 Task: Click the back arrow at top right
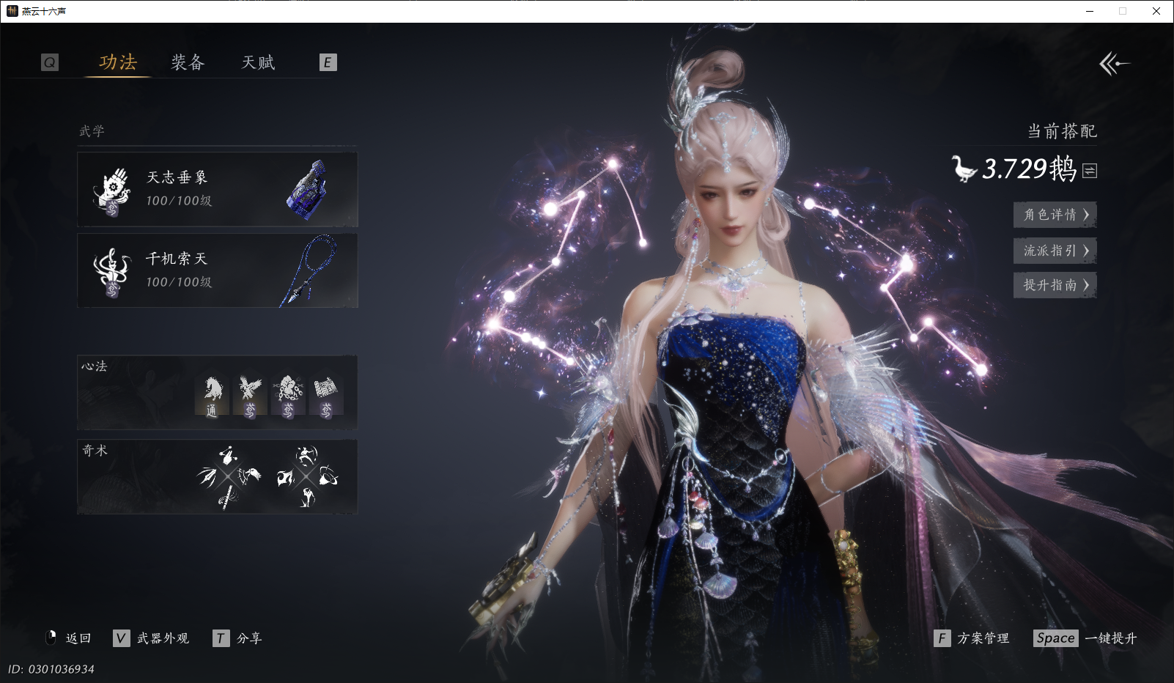pyautogui.click(x=1114, y=64)
